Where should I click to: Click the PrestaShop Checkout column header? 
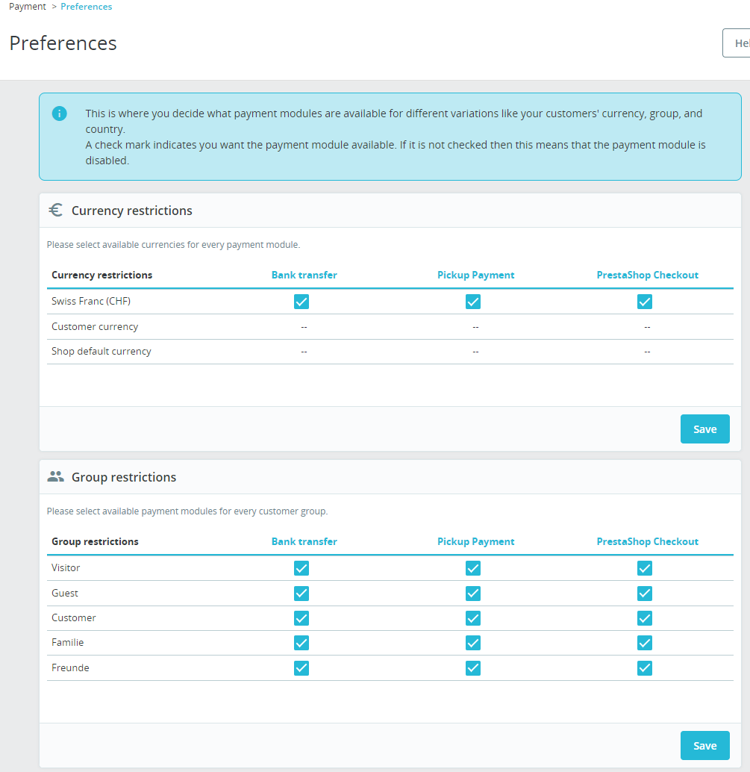(x=647, y=275)
